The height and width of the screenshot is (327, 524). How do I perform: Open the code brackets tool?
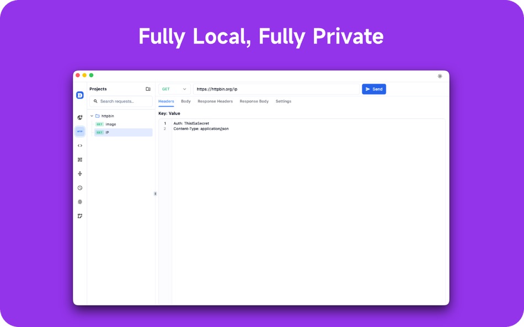pos(80,145)
